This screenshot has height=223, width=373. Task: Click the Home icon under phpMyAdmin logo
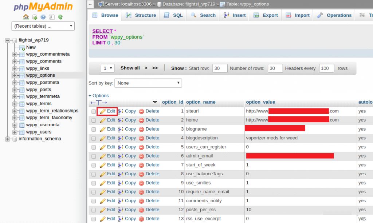click(26, 17)
